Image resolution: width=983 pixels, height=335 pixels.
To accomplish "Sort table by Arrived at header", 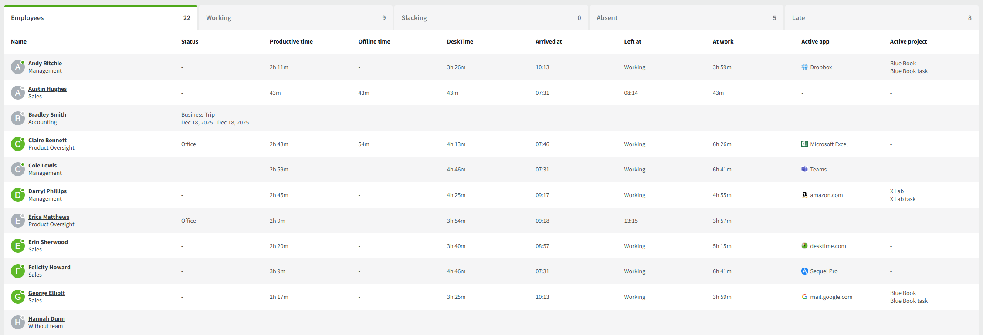I will point(548,42).
